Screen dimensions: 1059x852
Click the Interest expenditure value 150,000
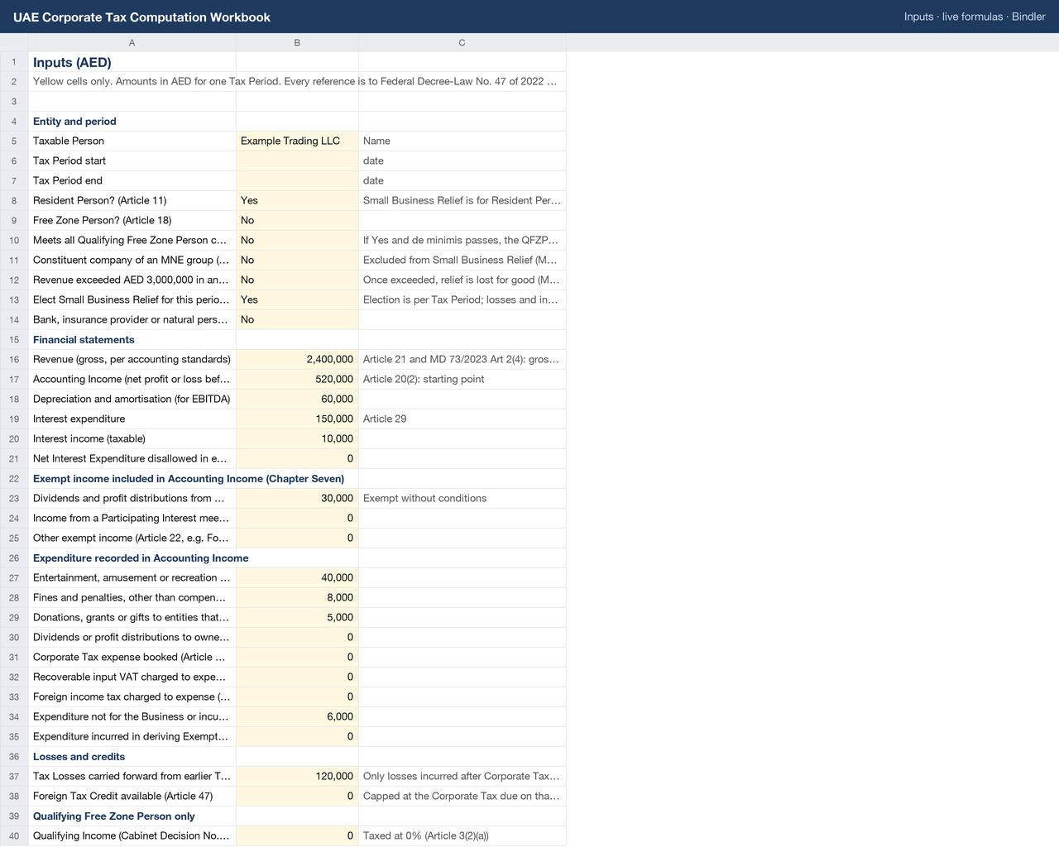click(x=297, y=419)
